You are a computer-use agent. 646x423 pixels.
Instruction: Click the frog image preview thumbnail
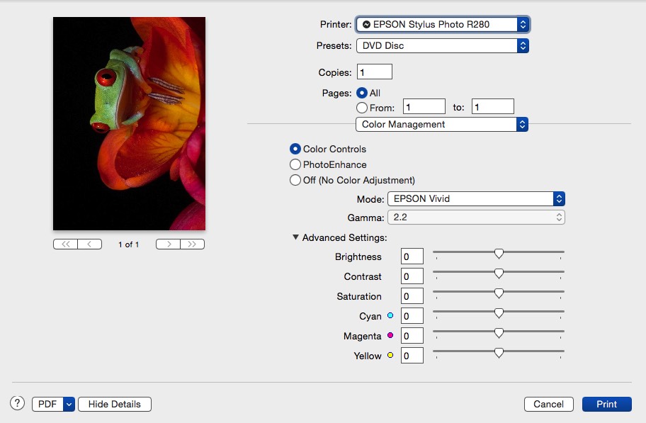[x=128, y=123]
